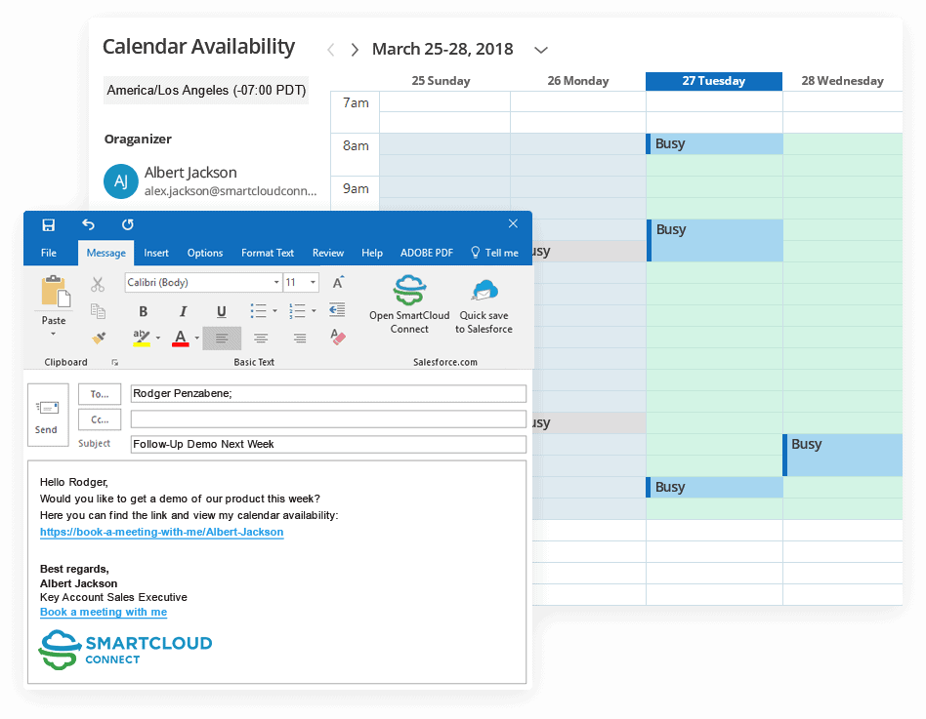This screenshot has height=719, width=926.
Task: Toggle underline formatting
Action: coord(222,311)
